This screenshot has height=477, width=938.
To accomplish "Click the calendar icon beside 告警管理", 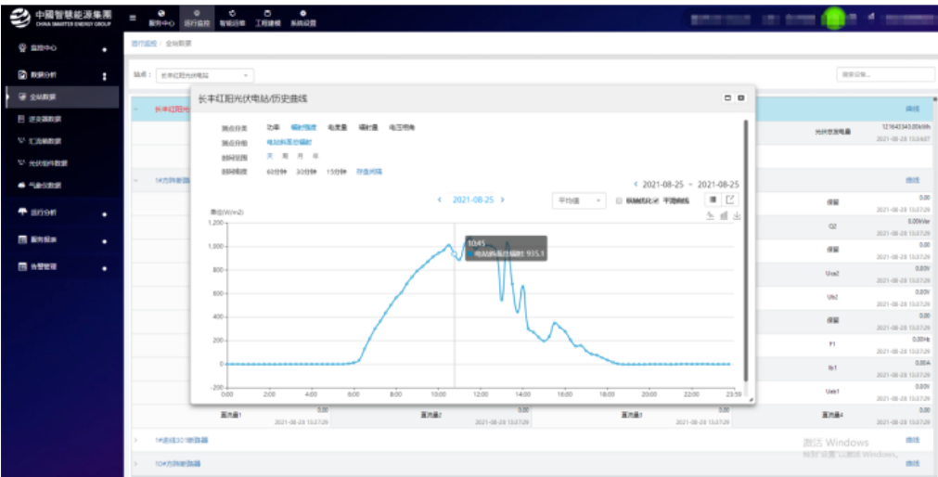I will [x=22, y=266].
